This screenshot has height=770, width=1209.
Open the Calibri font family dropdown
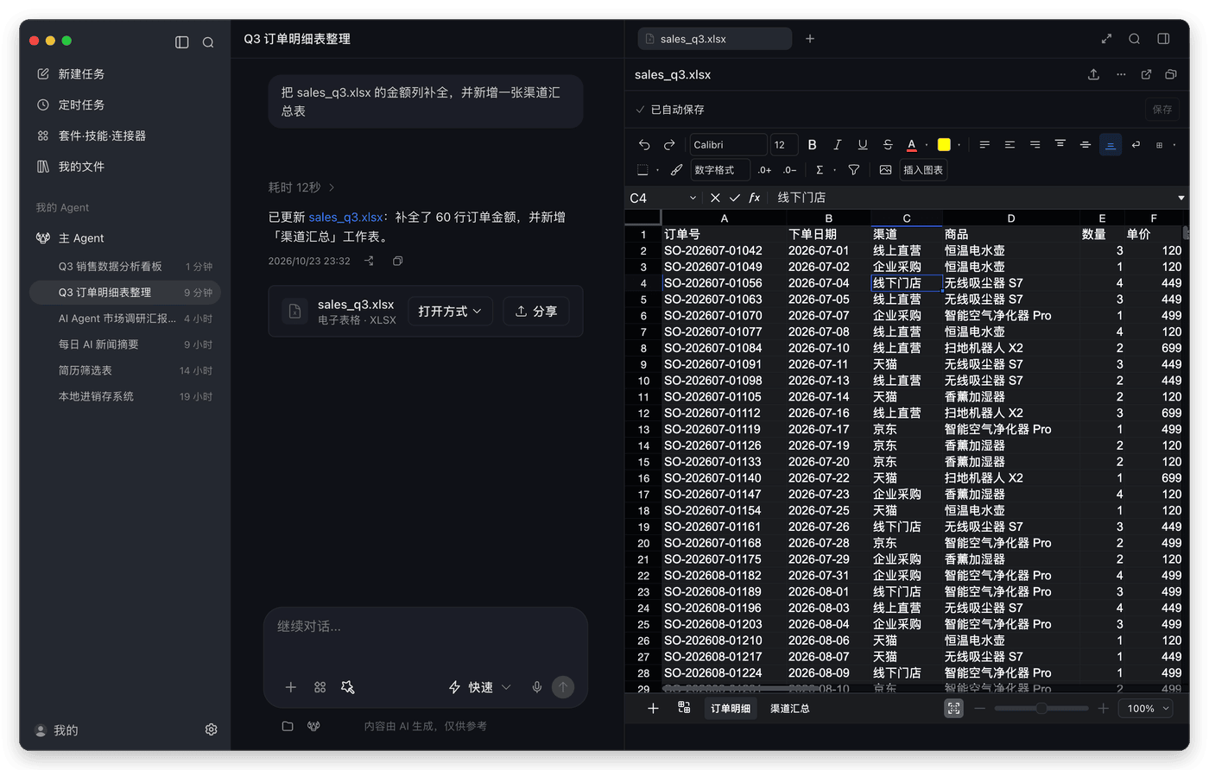pos(728,145)
